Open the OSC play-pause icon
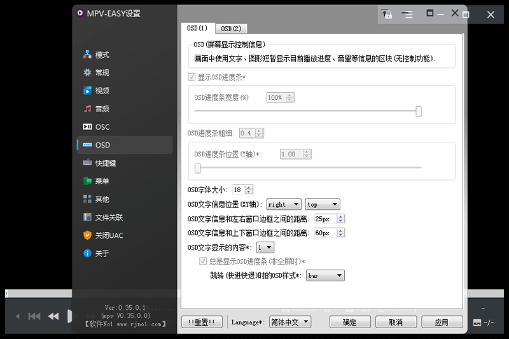This screenshot has height=339, width=509. 87,127
